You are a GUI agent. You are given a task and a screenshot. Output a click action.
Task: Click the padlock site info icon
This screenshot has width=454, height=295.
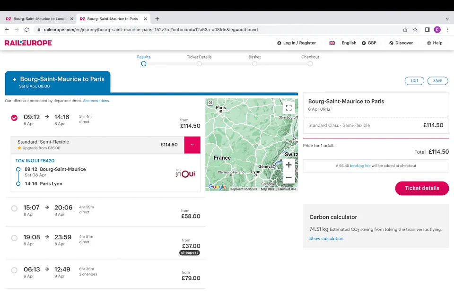click(x=39, y=29)
